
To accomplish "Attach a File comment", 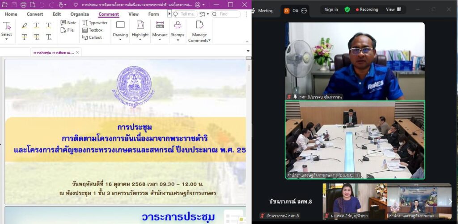I will coord(67,30).
